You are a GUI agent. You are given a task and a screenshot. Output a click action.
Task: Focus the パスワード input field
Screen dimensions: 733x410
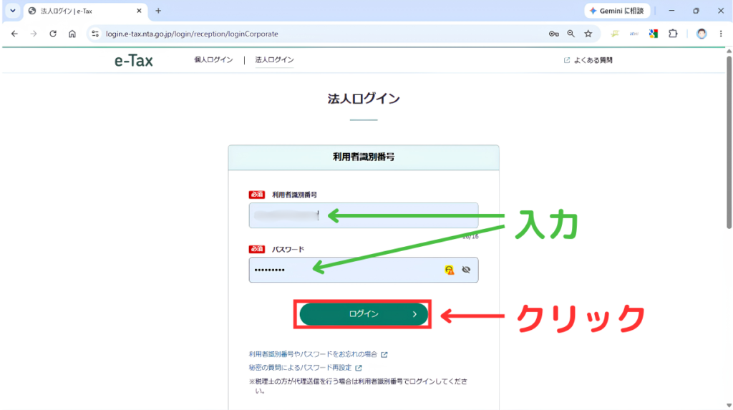tap(363, 270)
